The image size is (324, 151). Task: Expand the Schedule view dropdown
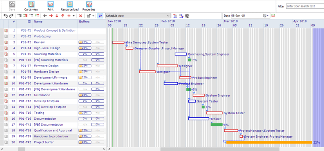pyautogui.click(x=168, y=16)
